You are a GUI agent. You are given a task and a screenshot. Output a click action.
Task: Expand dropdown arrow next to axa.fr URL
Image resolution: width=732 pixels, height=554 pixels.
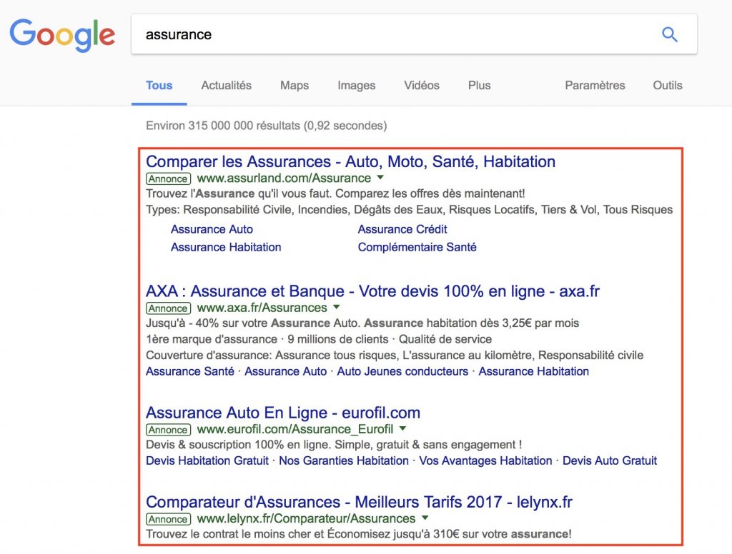pyautogui.click(x=337, y=307)
